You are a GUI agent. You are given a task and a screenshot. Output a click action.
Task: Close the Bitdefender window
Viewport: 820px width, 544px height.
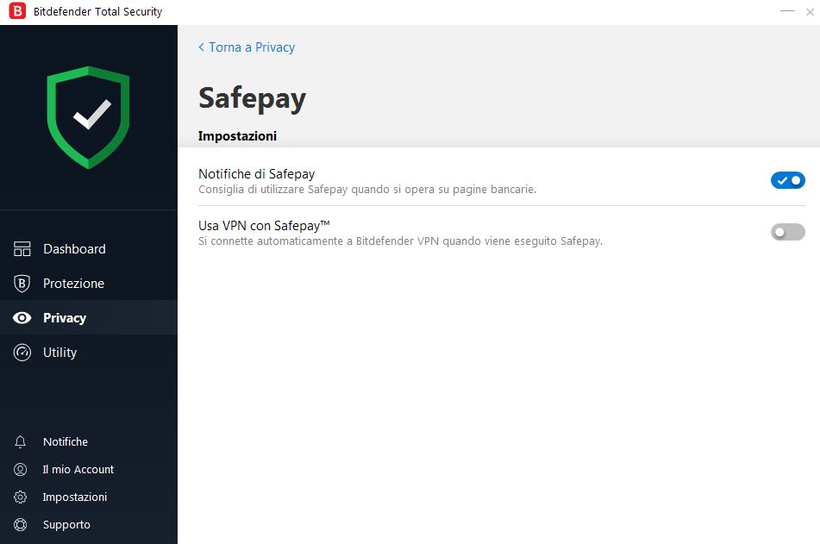click(810, 11)
